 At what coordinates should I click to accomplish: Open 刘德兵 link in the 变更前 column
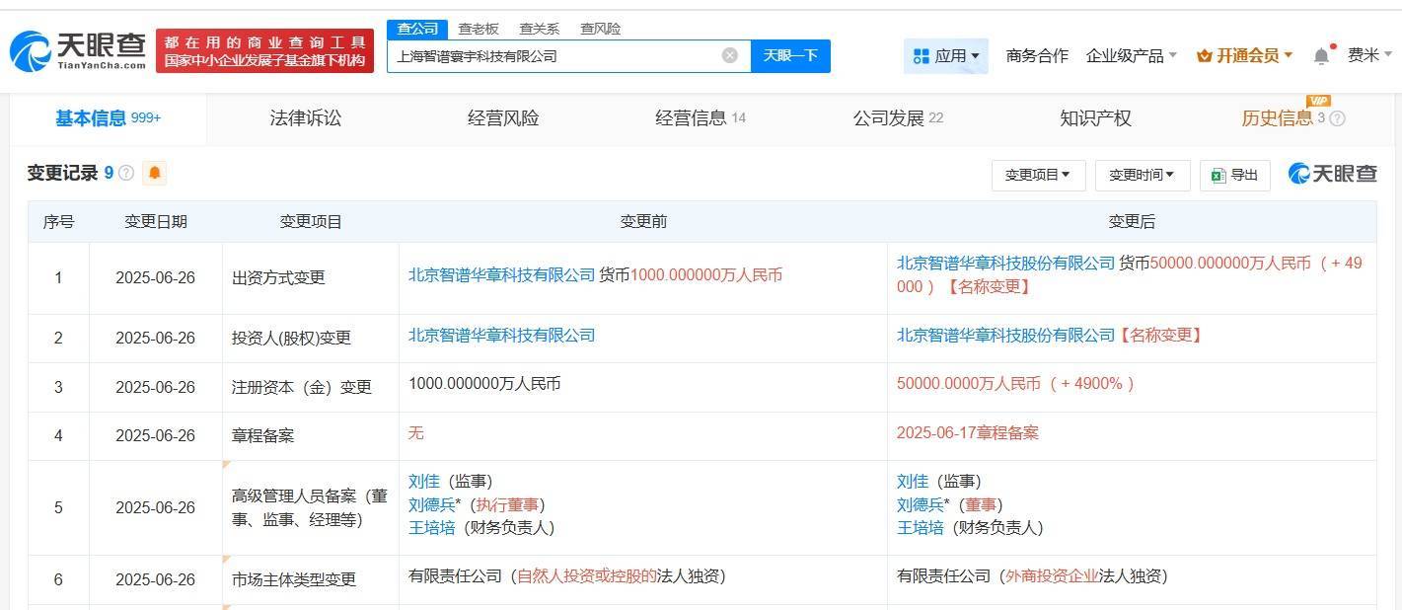click(431, 505)
